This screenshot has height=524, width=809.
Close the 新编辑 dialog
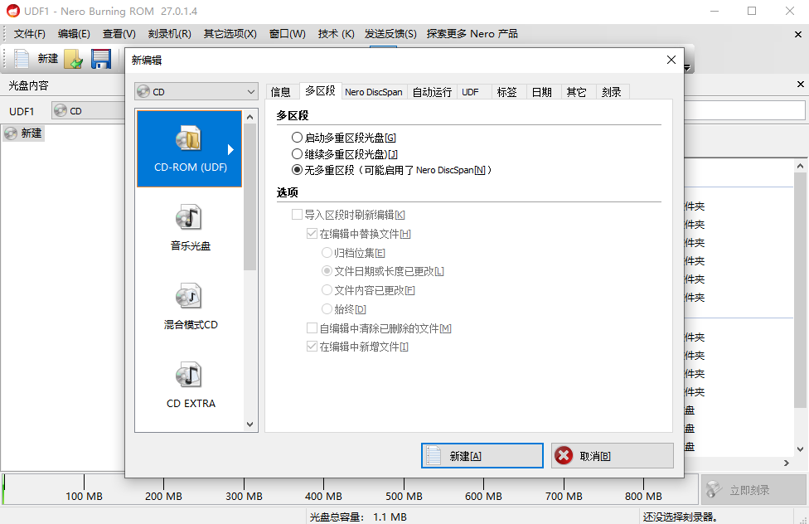point(671,60)
